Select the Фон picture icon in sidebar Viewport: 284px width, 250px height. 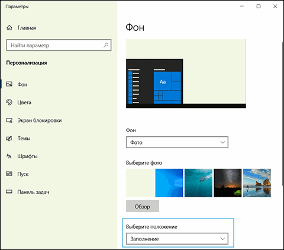[x=9, y=84]
